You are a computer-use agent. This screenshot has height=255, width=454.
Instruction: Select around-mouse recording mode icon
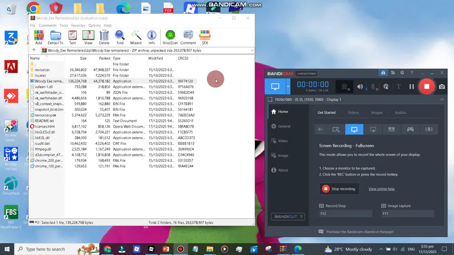pos(373,129)
